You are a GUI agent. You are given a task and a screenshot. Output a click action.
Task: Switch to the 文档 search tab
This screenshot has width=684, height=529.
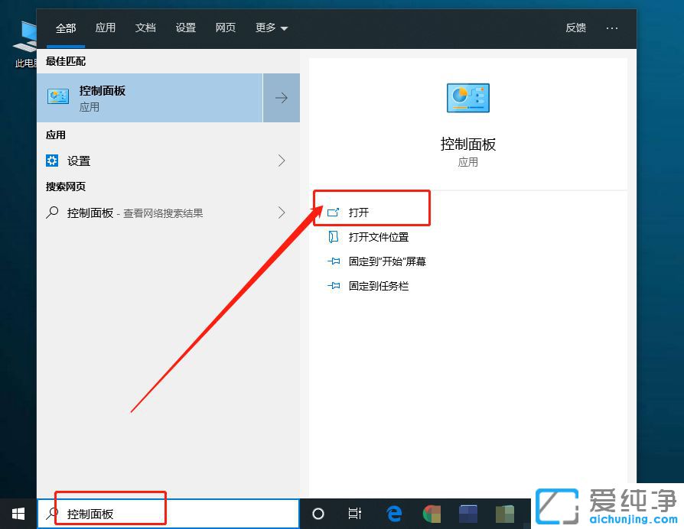[145, 28]
